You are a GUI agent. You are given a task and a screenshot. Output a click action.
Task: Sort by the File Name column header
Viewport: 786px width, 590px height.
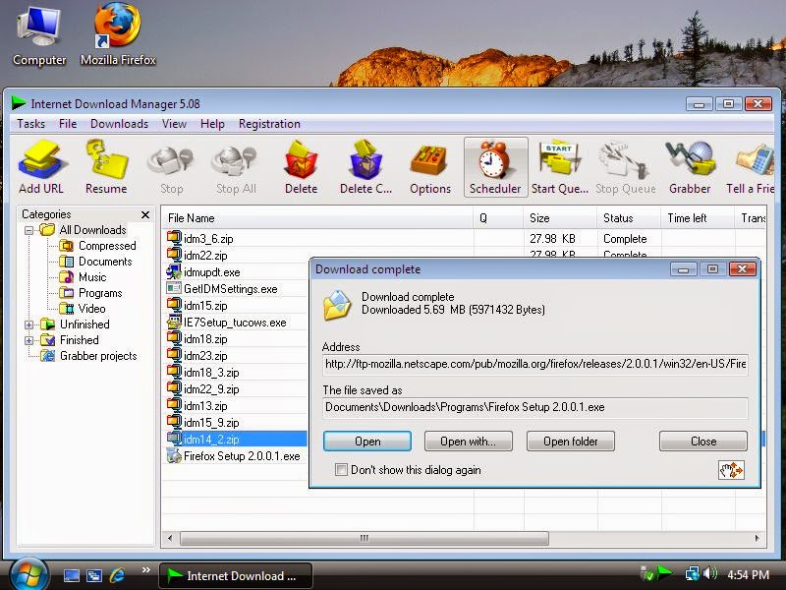click(317, 218)
